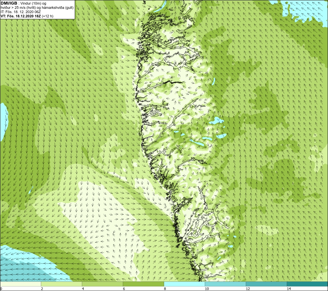This screenshot has width=328, height=291.
Task: Click the '4' label on the colour scale
Action: pos(83,289)
